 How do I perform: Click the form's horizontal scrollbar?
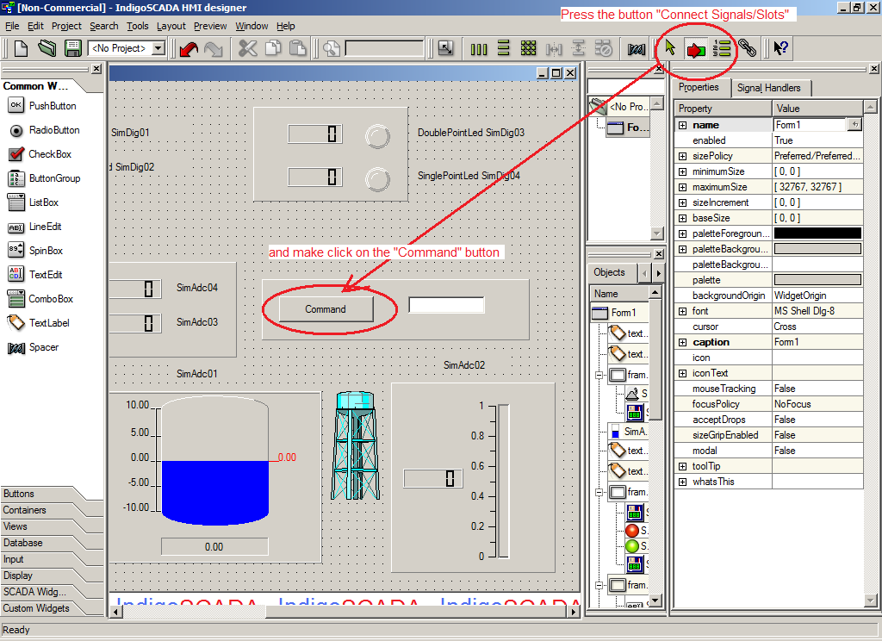[344, 613]
